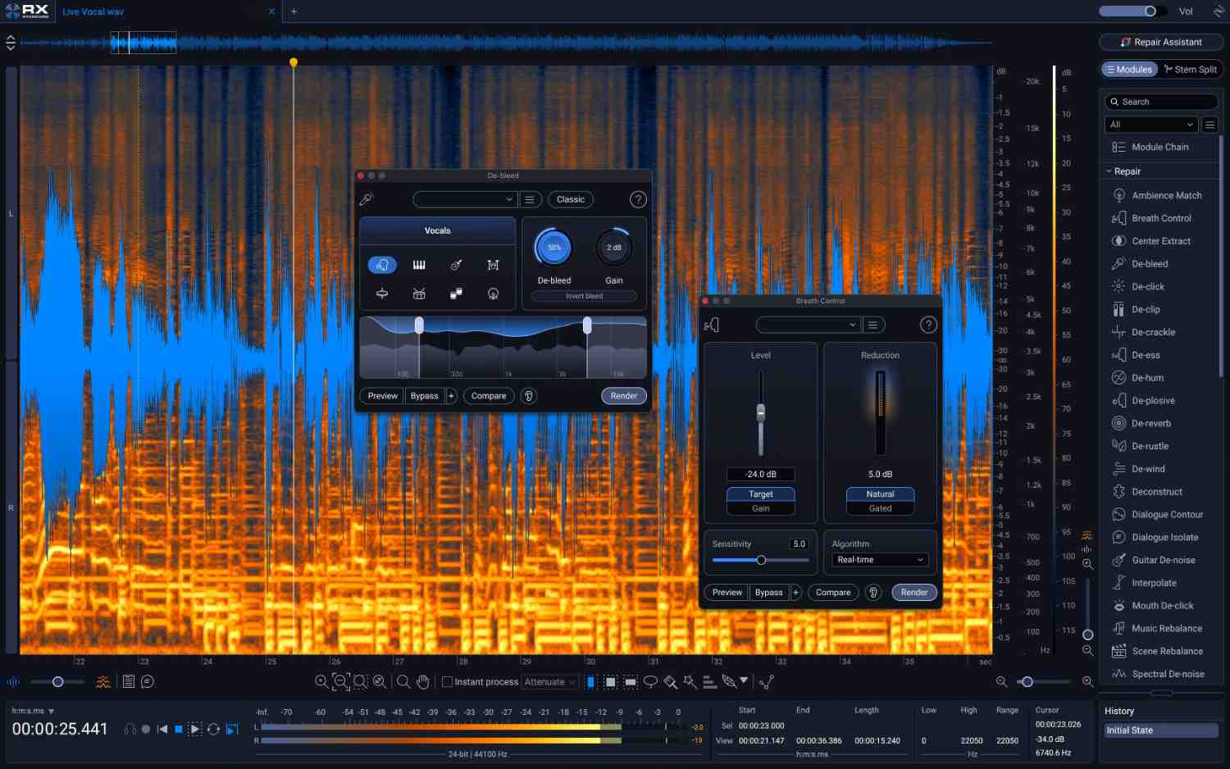Enable the Instant process checkbox
1230x769 pixels.
click(x=448, y=681)
